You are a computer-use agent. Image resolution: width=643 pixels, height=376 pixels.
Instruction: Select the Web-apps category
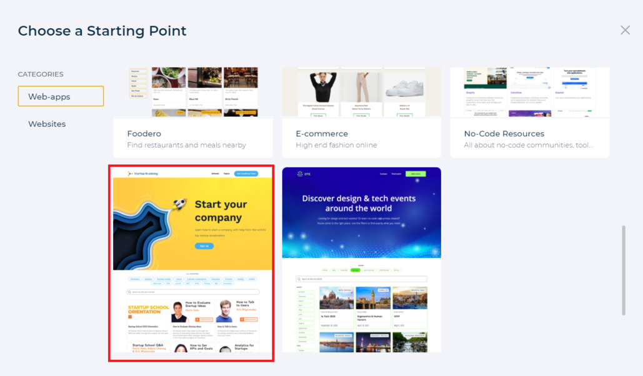click(61, 96)
